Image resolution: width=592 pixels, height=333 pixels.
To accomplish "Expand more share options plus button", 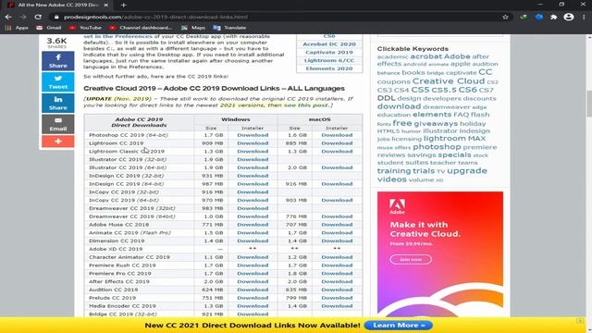I will 57,142.
